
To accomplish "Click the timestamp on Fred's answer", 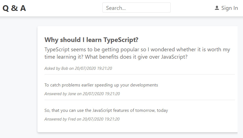I will 101,119.
